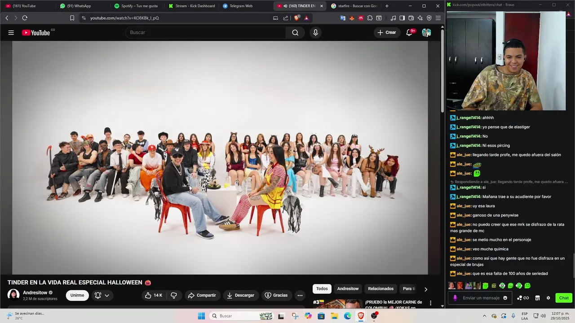Switch to the WhatsApp browser tab

click(x=83, y=6)
